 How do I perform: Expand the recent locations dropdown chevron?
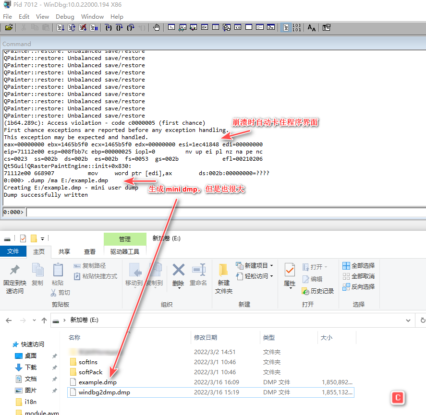pyautogui.click(x=34, y=320)
